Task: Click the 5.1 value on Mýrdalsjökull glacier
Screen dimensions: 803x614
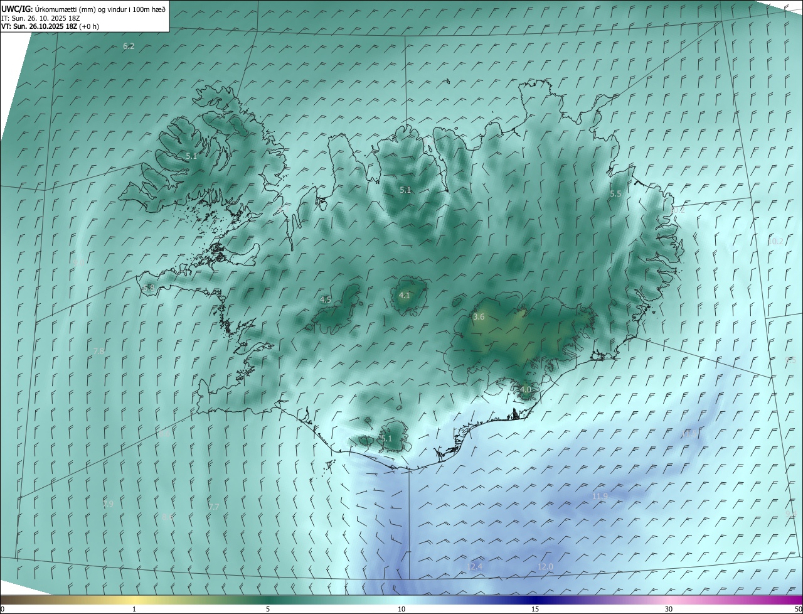Action: pyautogui.click(x=386, y=438)
